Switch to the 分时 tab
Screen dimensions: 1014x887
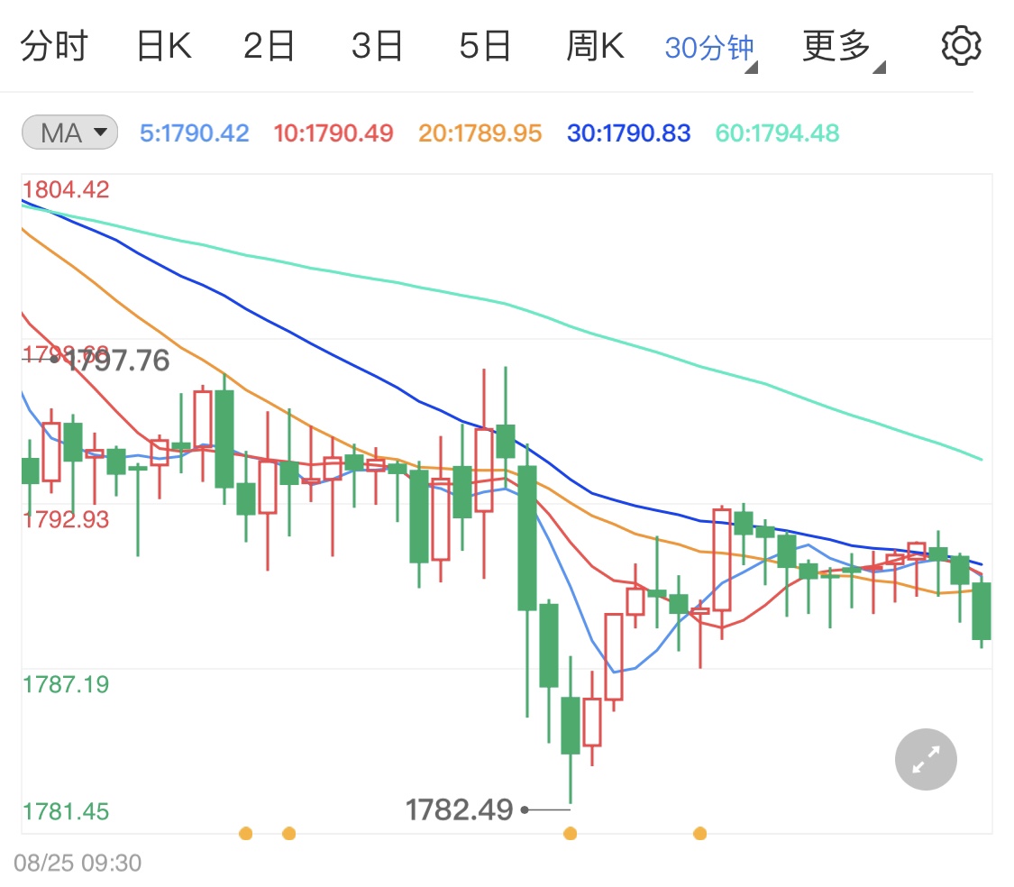click(54, 46)
